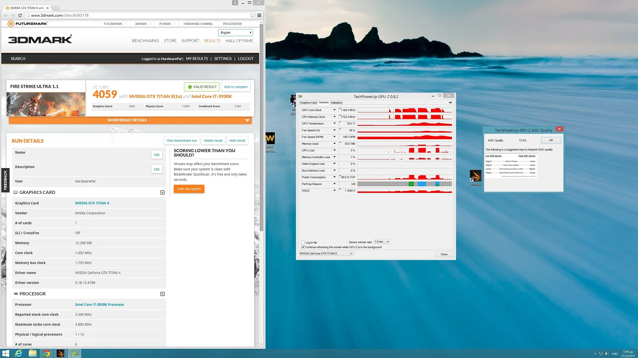Switch to Chrome in the taskbar
Screen dimensions: 638x358
(47, 353)
